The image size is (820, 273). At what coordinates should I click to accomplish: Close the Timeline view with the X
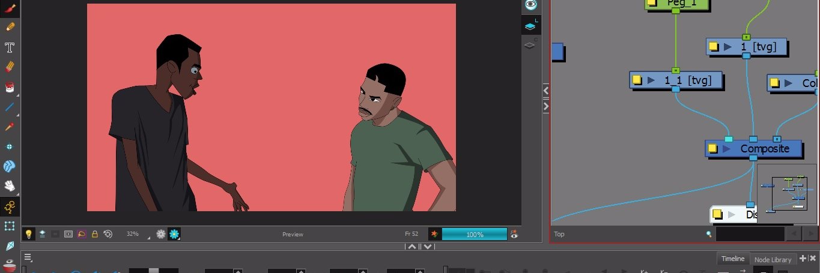click(x=813, y=258)
